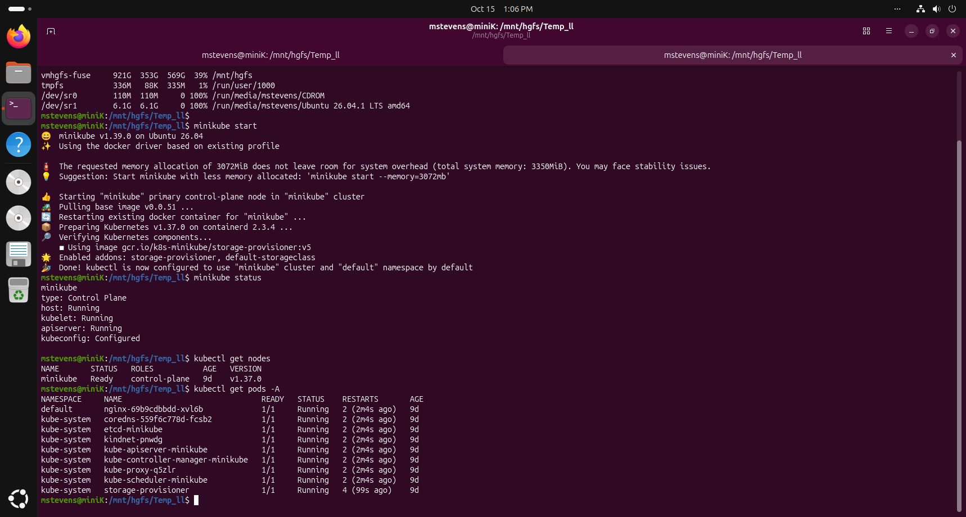966x517 pixels.
Task: Open Activities workspace indicator in top-left
Action: pos(20,9)
